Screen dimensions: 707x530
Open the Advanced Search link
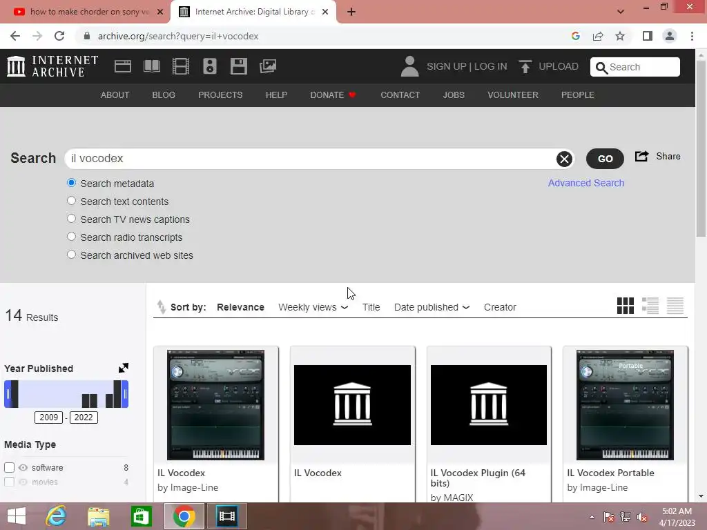pyautogui.click(x=586, y=183)
